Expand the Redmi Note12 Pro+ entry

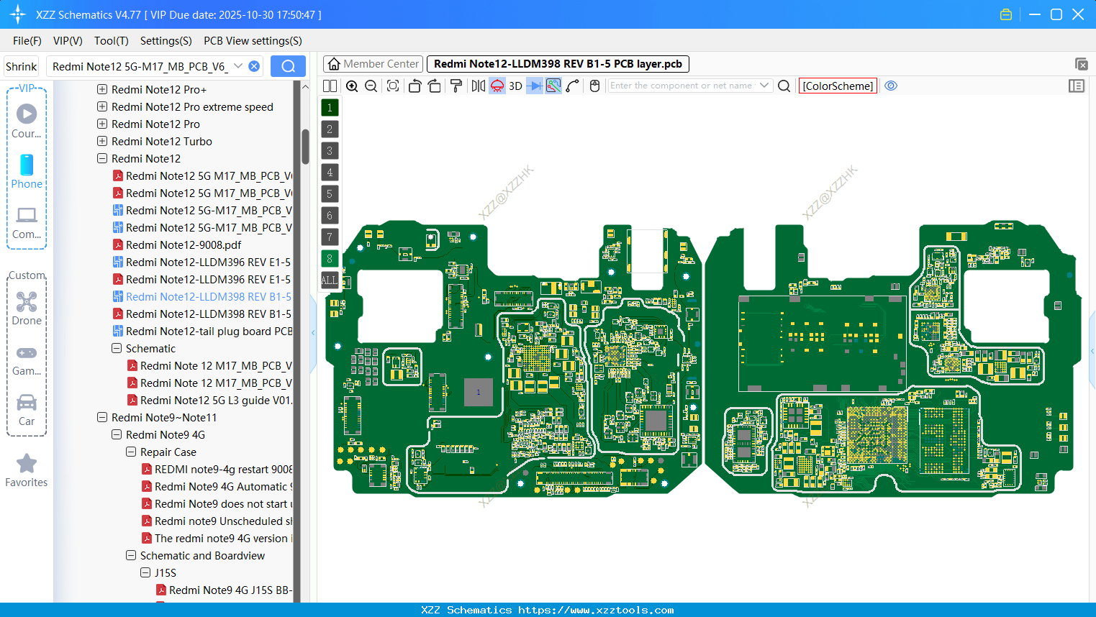[101, 89]
